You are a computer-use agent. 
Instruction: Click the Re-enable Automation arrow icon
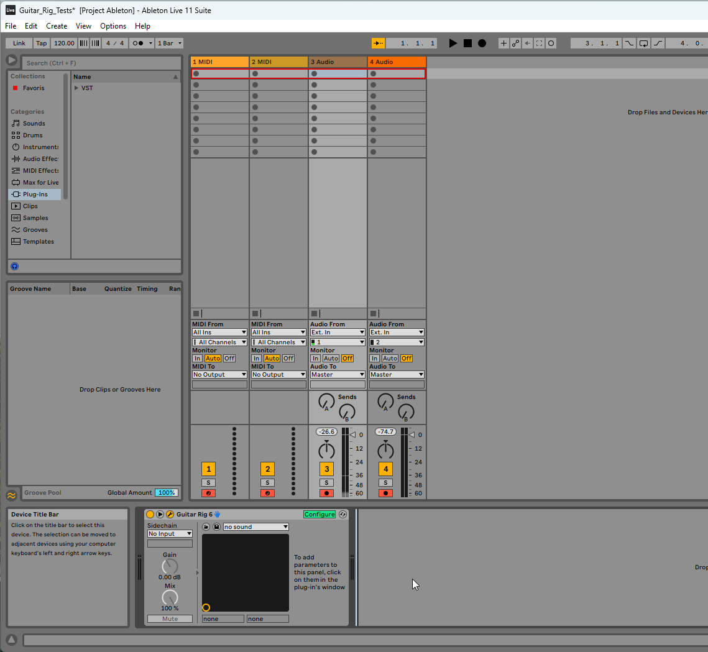coord(527,44)
